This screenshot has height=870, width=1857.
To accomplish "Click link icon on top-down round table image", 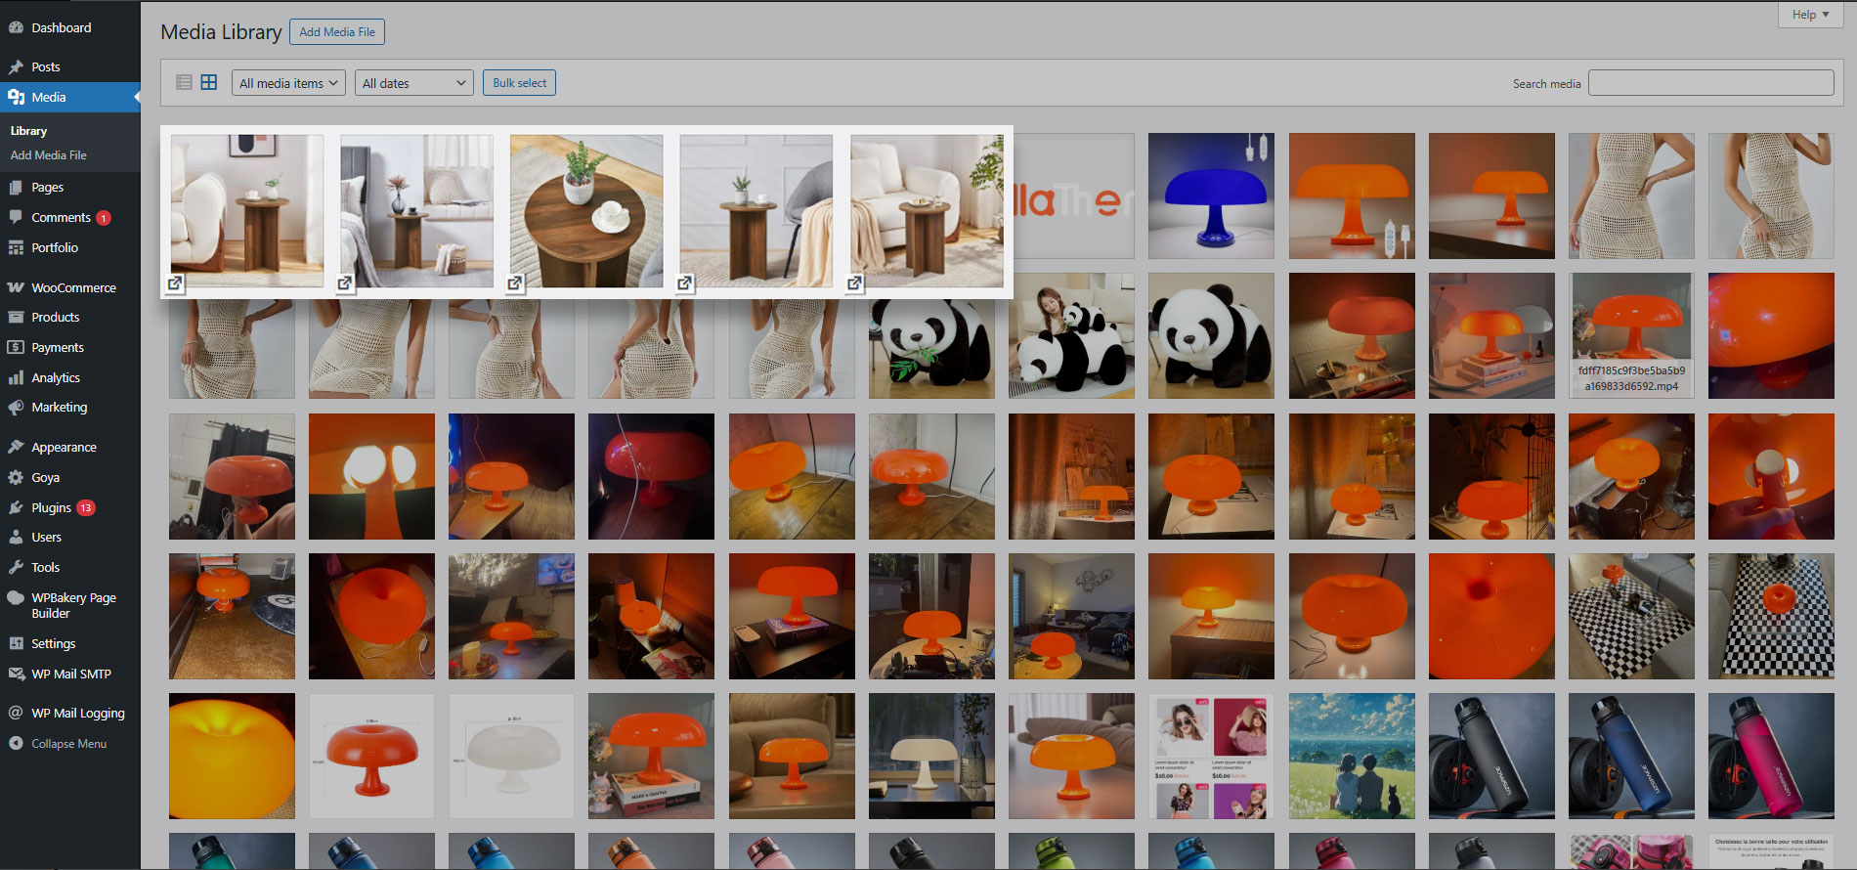I will [515, 283].
